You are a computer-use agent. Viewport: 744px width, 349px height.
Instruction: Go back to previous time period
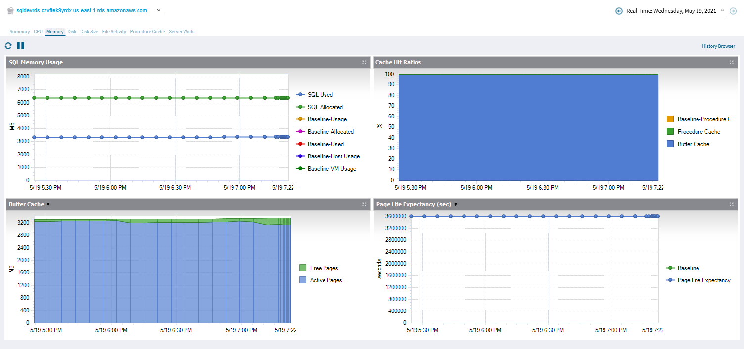[619, 11]
